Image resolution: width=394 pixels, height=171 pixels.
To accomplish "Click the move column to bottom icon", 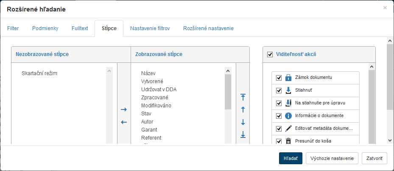I will point(243,135).
